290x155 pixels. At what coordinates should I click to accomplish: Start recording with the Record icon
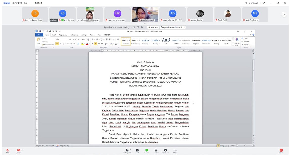click(x=156, y=150)
